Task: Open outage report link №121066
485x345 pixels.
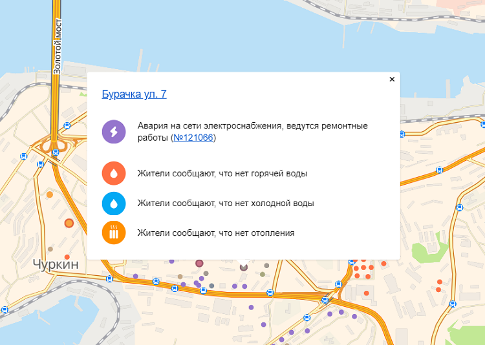Action: [193, 138]
